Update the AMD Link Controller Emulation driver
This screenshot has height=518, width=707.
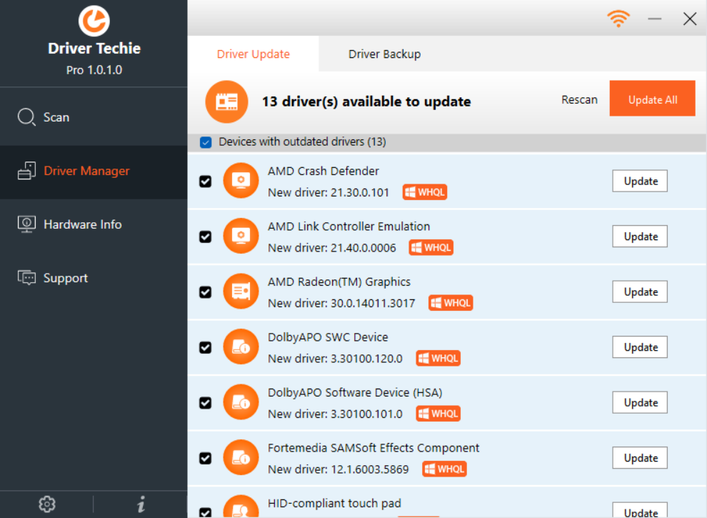(x=640, y=236)
